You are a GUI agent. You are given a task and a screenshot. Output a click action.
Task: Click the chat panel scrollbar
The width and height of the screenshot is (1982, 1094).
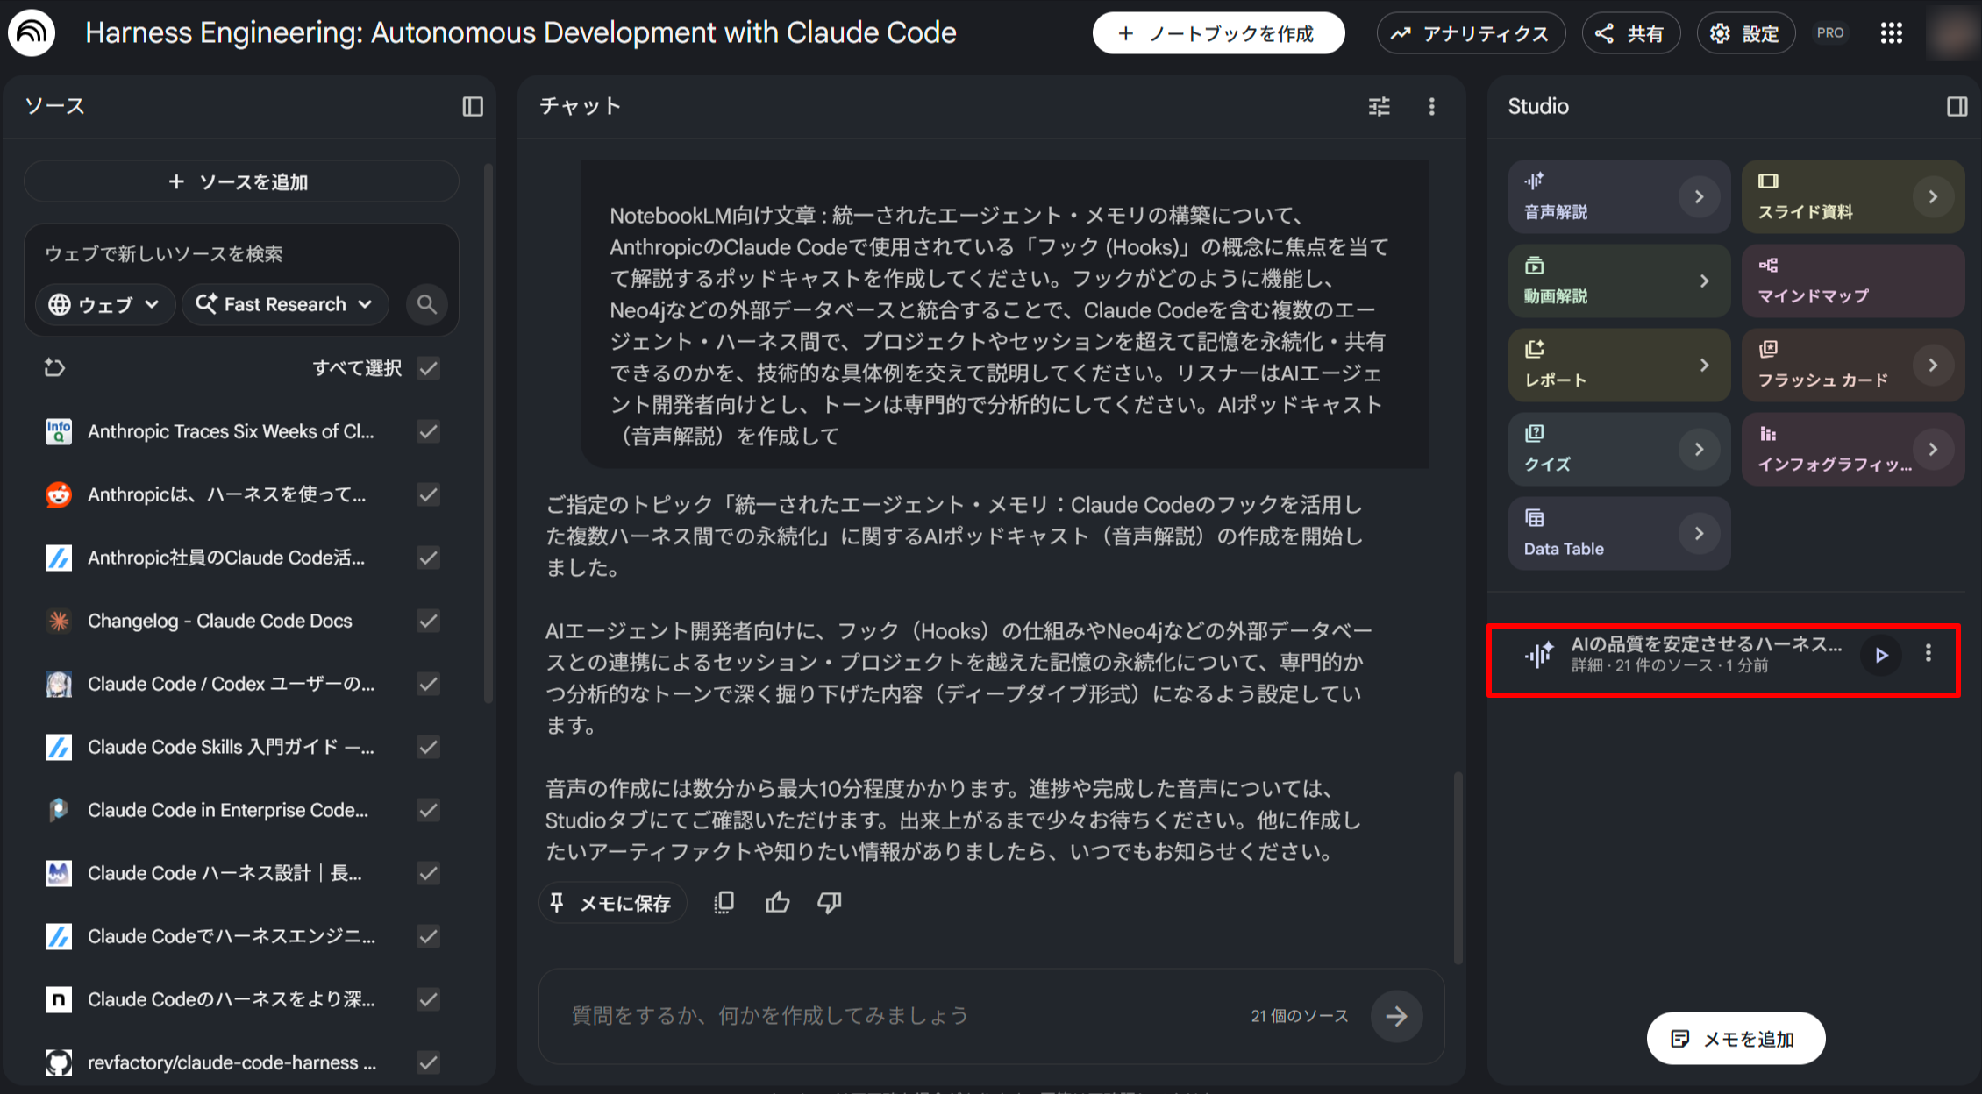point(1458,868)
